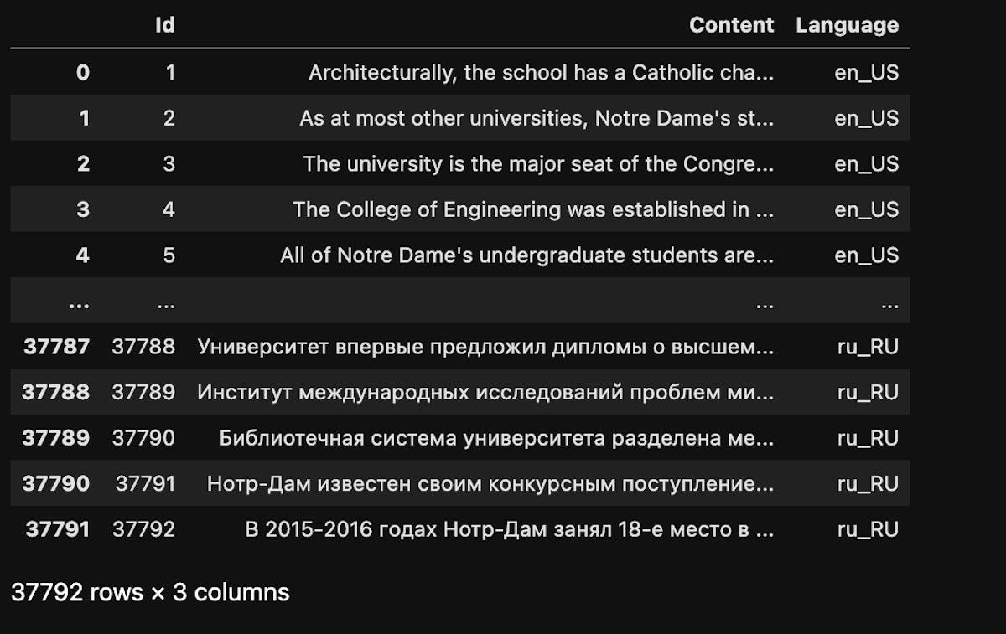Click the en_US cell in row 2
The width and height of the screenshot is (1006, 634).
tap(866, 164)
